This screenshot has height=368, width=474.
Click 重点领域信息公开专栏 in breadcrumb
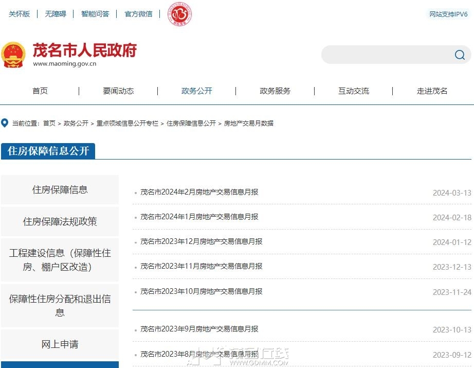pos(127,123)
